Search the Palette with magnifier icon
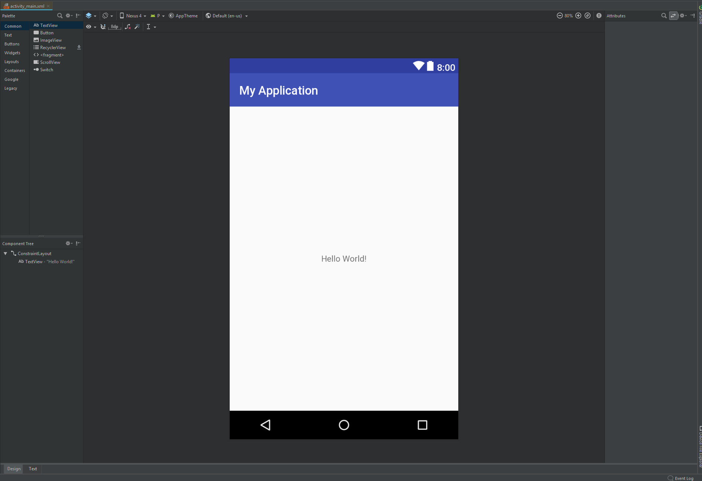The image size is (702, 481). point(59,16)
